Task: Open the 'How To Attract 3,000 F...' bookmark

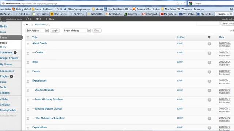Action: 118,9
